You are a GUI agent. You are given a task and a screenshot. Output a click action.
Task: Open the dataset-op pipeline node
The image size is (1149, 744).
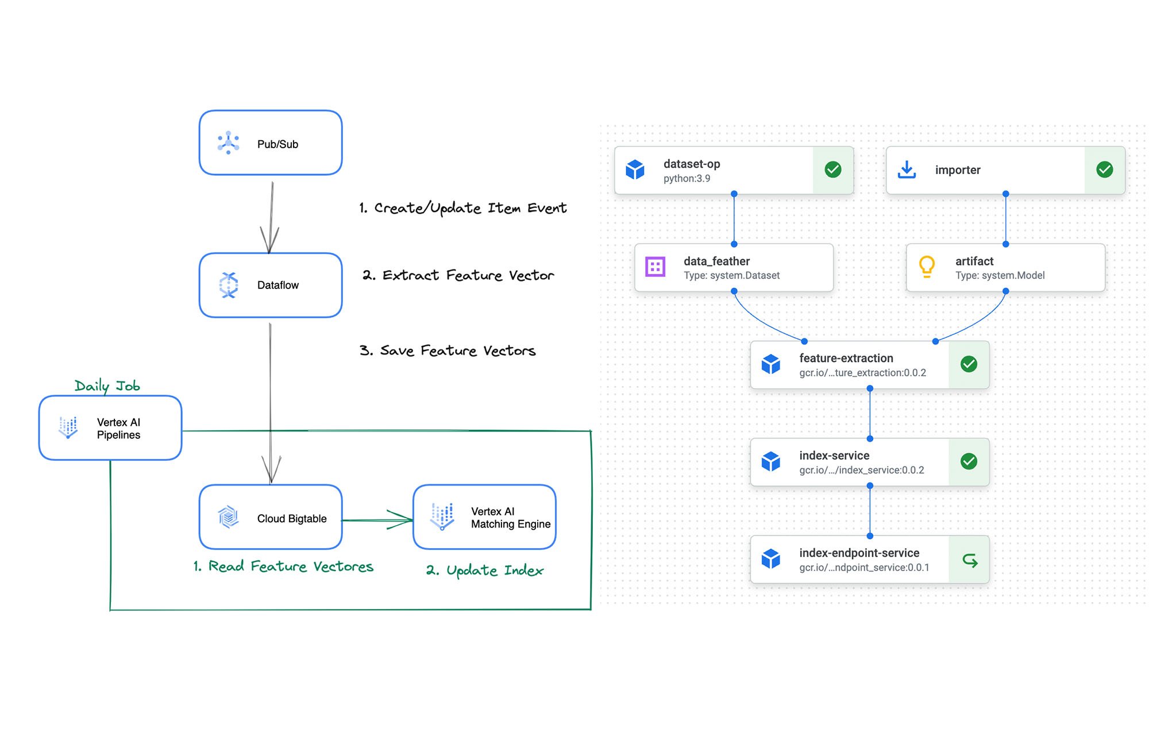click(734, 170)
